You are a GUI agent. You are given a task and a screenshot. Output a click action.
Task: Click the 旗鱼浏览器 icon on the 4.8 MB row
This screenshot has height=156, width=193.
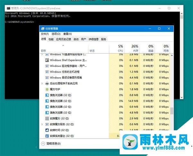click(47, 113)
